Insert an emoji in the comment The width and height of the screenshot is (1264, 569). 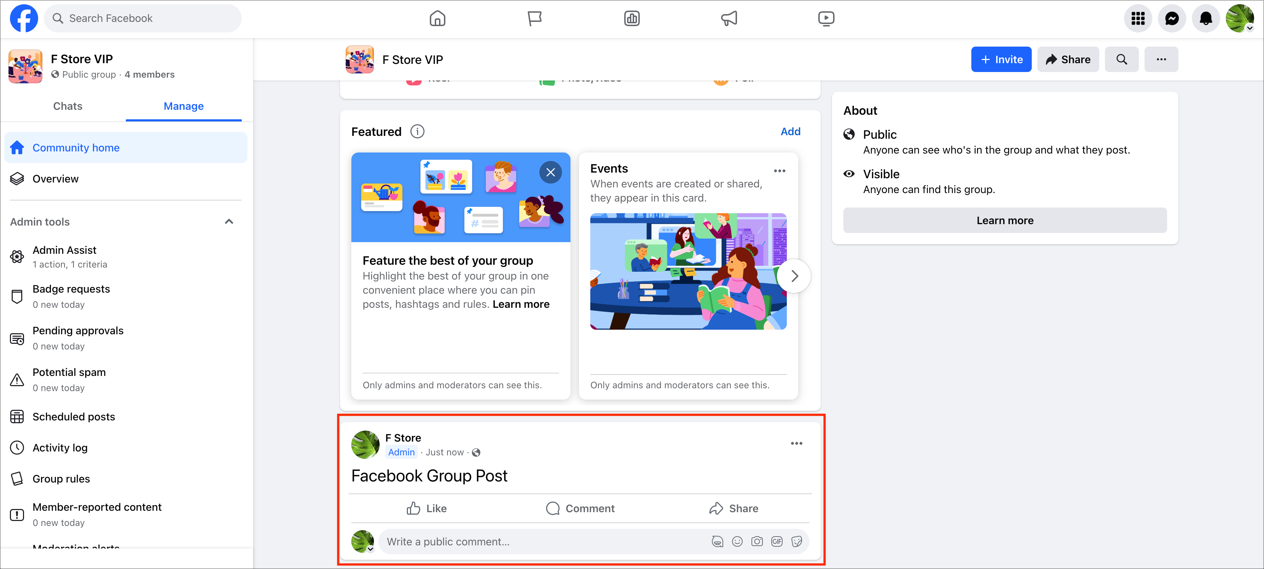[737, 541]
